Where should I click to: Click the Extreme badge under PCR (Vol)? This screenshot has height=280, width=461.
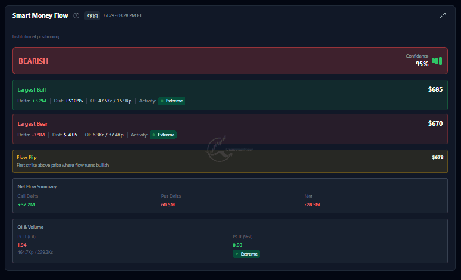[x=246, y=254]
